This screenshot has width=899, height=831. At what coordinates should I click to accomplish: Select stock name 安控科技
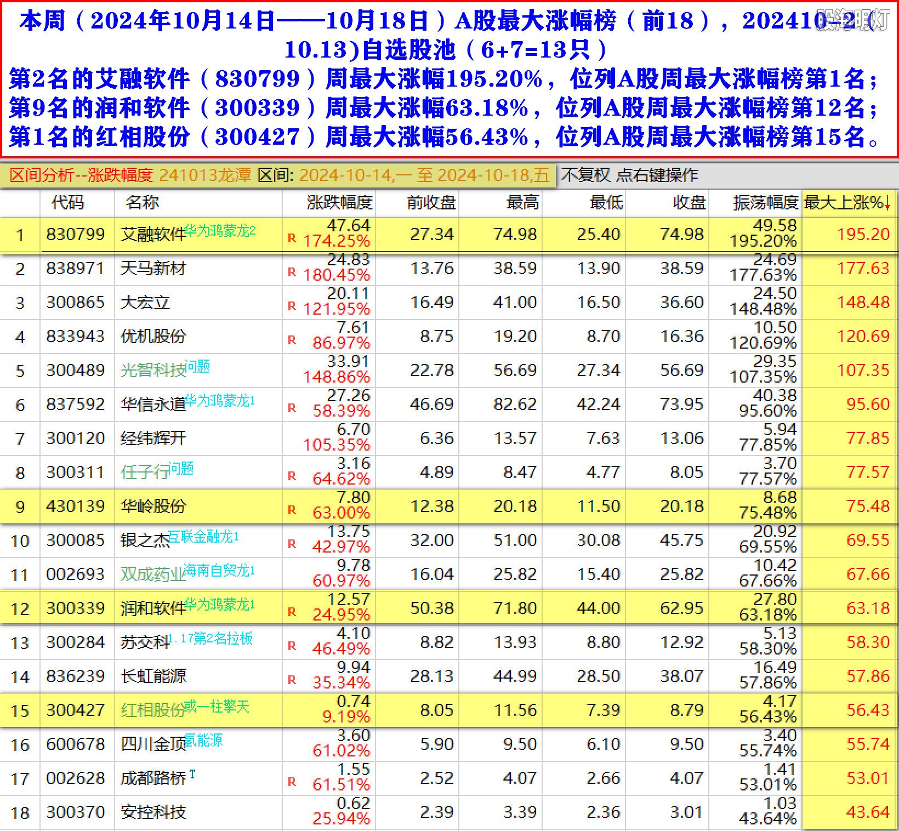153,812
